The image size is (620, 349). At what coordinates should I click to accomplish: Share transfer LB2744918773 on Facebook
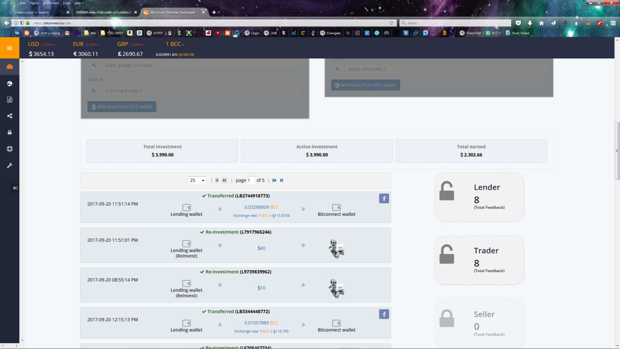click(x=384, y=199)
